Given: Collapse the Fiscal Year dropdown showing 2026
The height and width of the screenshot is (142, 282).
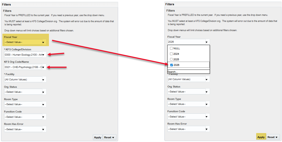Looking at the screenshot, I should pyautogui.click(x=207, y=42).
